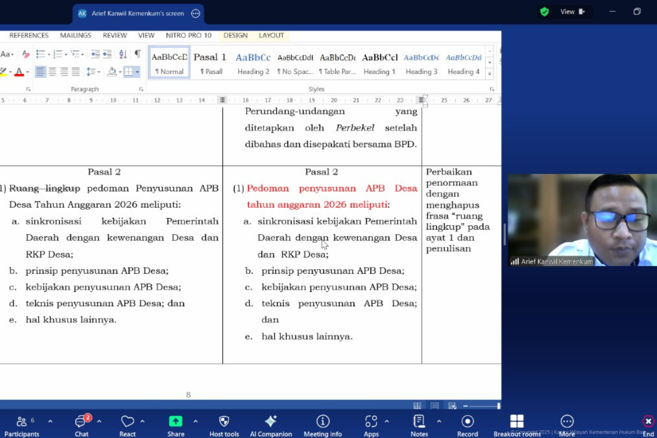The width and height of the screenshot is (657, 438).
Task: Click the green Share screen icon
Action: 175,422
